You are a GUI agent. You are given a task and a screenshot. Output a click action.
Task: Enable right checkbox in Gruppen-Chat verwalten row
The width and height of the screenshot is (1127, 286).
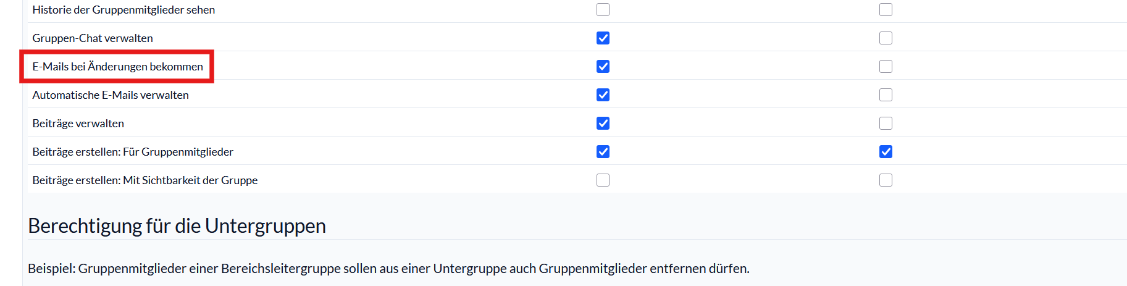886,38
